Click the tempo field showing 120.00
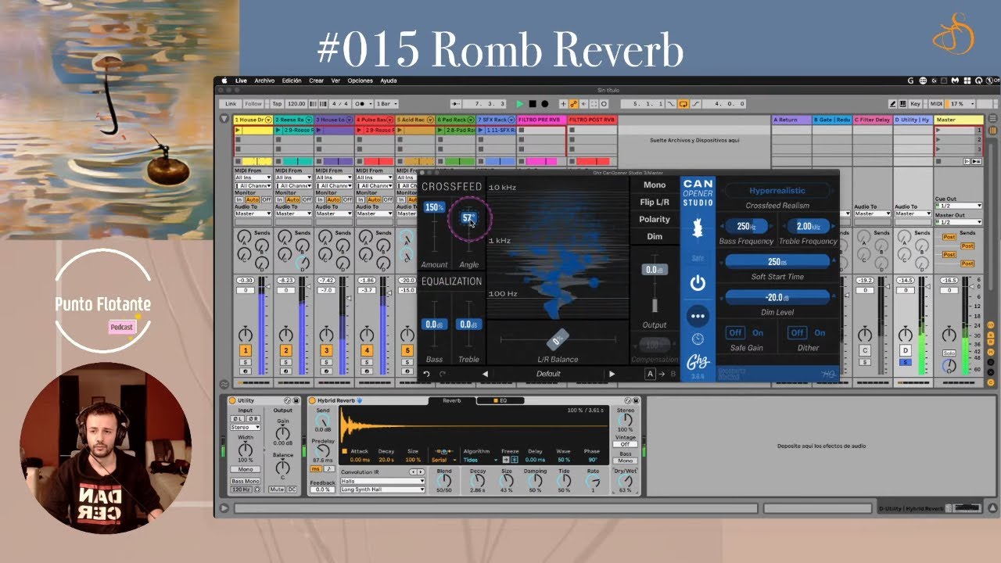 pyautogui.click(x=296, y=104)
